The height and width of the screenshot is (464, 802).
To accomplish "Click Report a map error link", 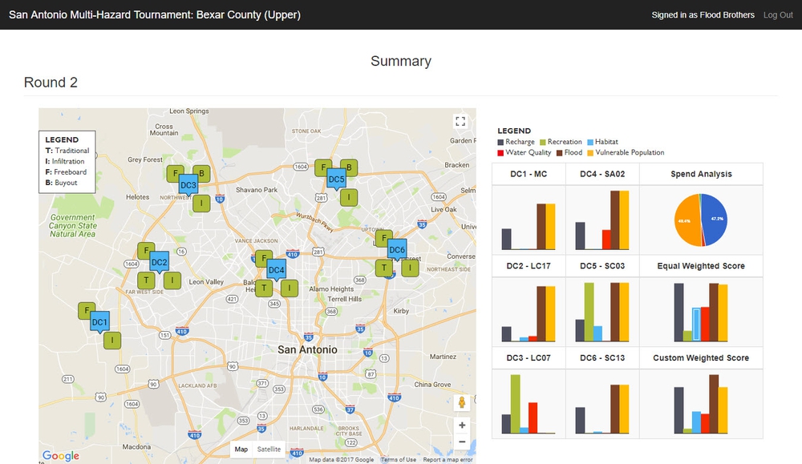I will (448, 459).
